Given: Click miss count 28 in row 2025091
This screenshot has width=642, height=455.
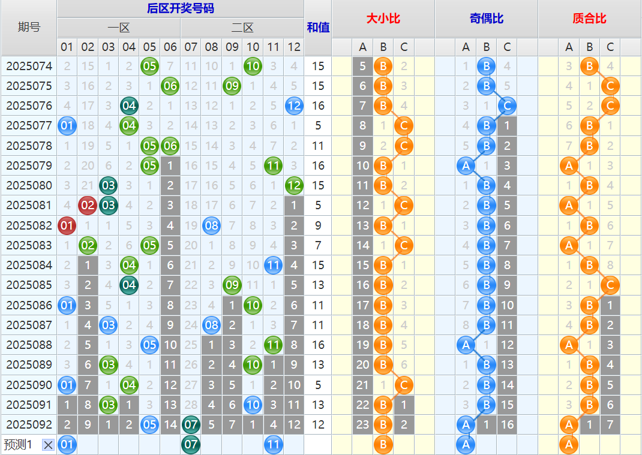Looking at the screenshot, I should point(191,405).
